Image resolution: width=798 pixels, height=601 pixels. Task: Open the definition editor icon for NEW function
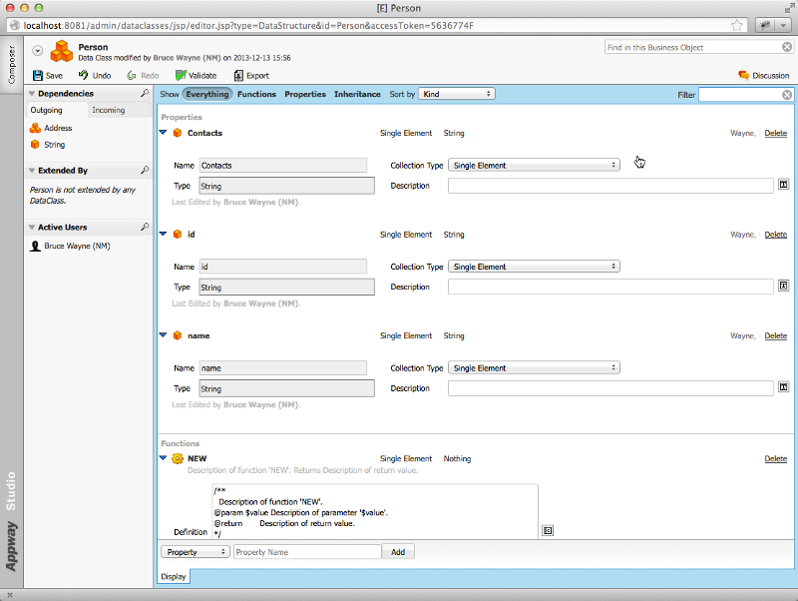[x=547, y=530]
